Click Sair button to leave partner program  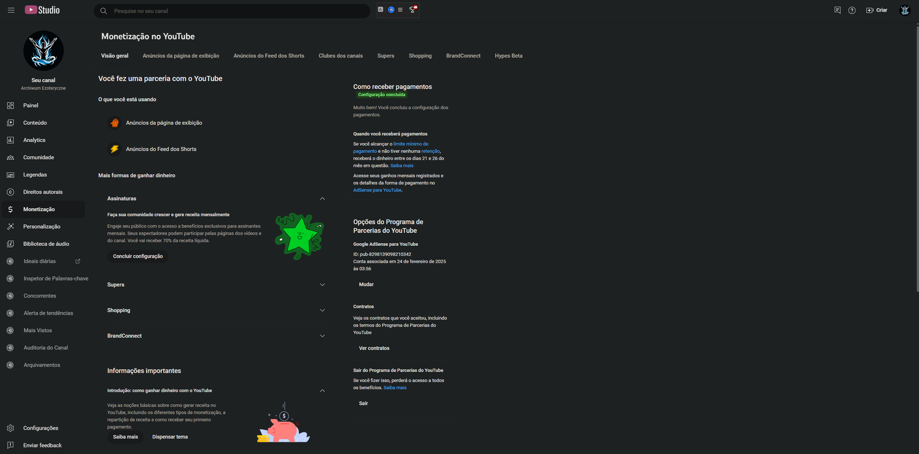tap(364, 403)
